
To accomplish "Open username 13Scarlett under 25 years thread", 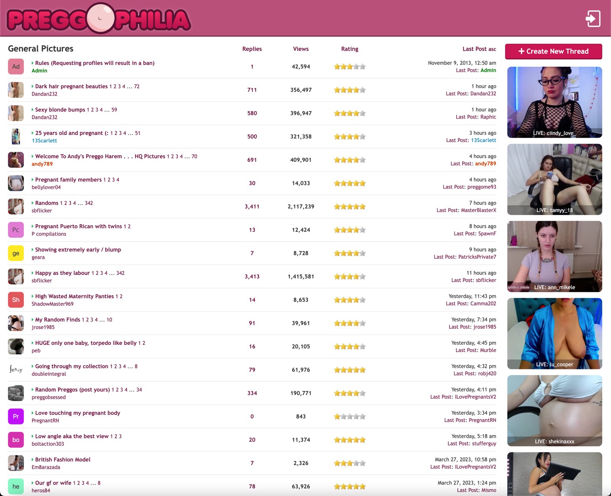I will pyautogui.click(x=44, y=140).
